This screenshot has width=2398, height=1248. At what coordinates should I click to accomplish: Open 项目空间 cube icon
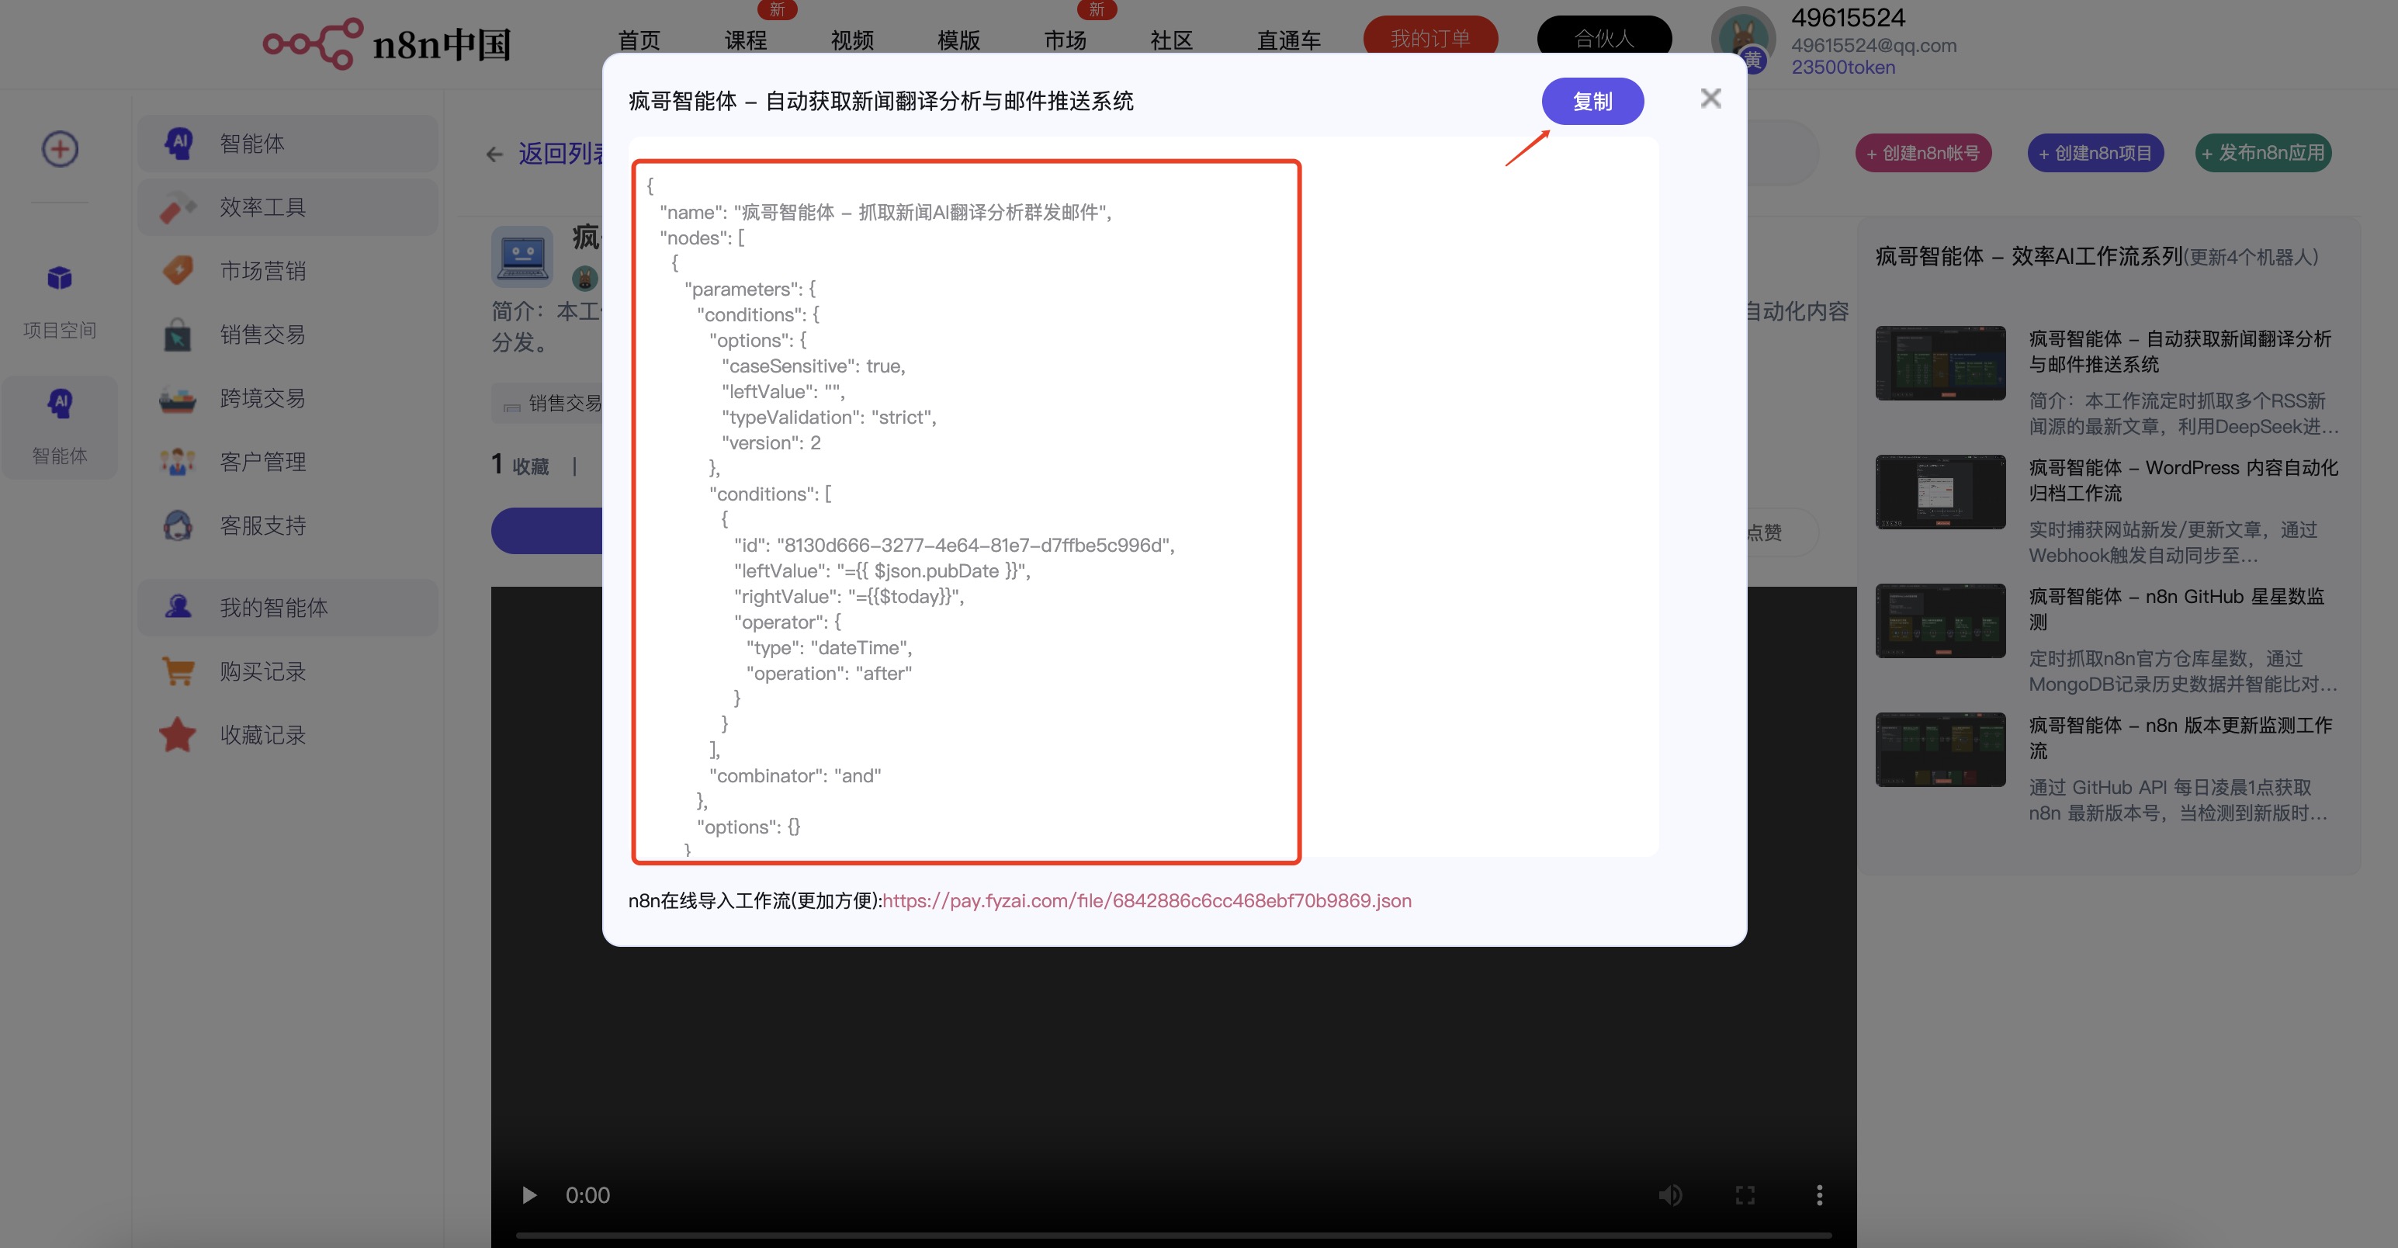60,277
